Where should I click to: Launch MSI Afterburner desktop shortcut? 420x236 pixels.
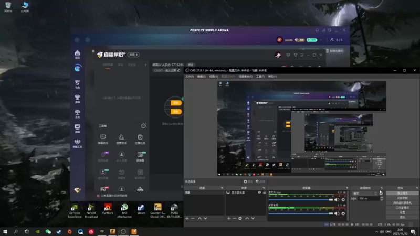coord(124,211)
